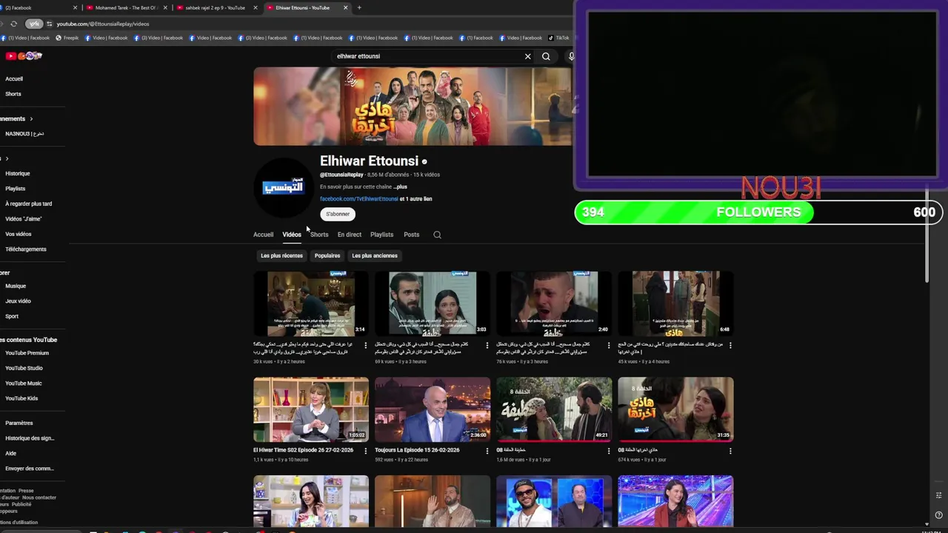Click the YouTube logo in the header
Image resolution: width=948 pixels, height=533 pixels.
click(x=24, y=56)
